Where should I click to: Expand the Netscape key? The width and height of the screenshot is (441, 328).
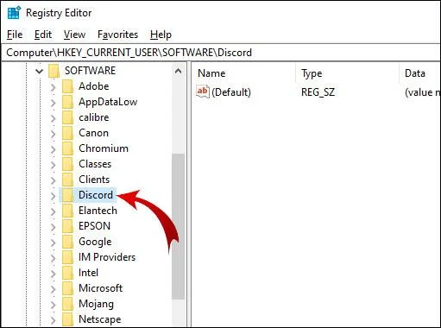(53, 320)
